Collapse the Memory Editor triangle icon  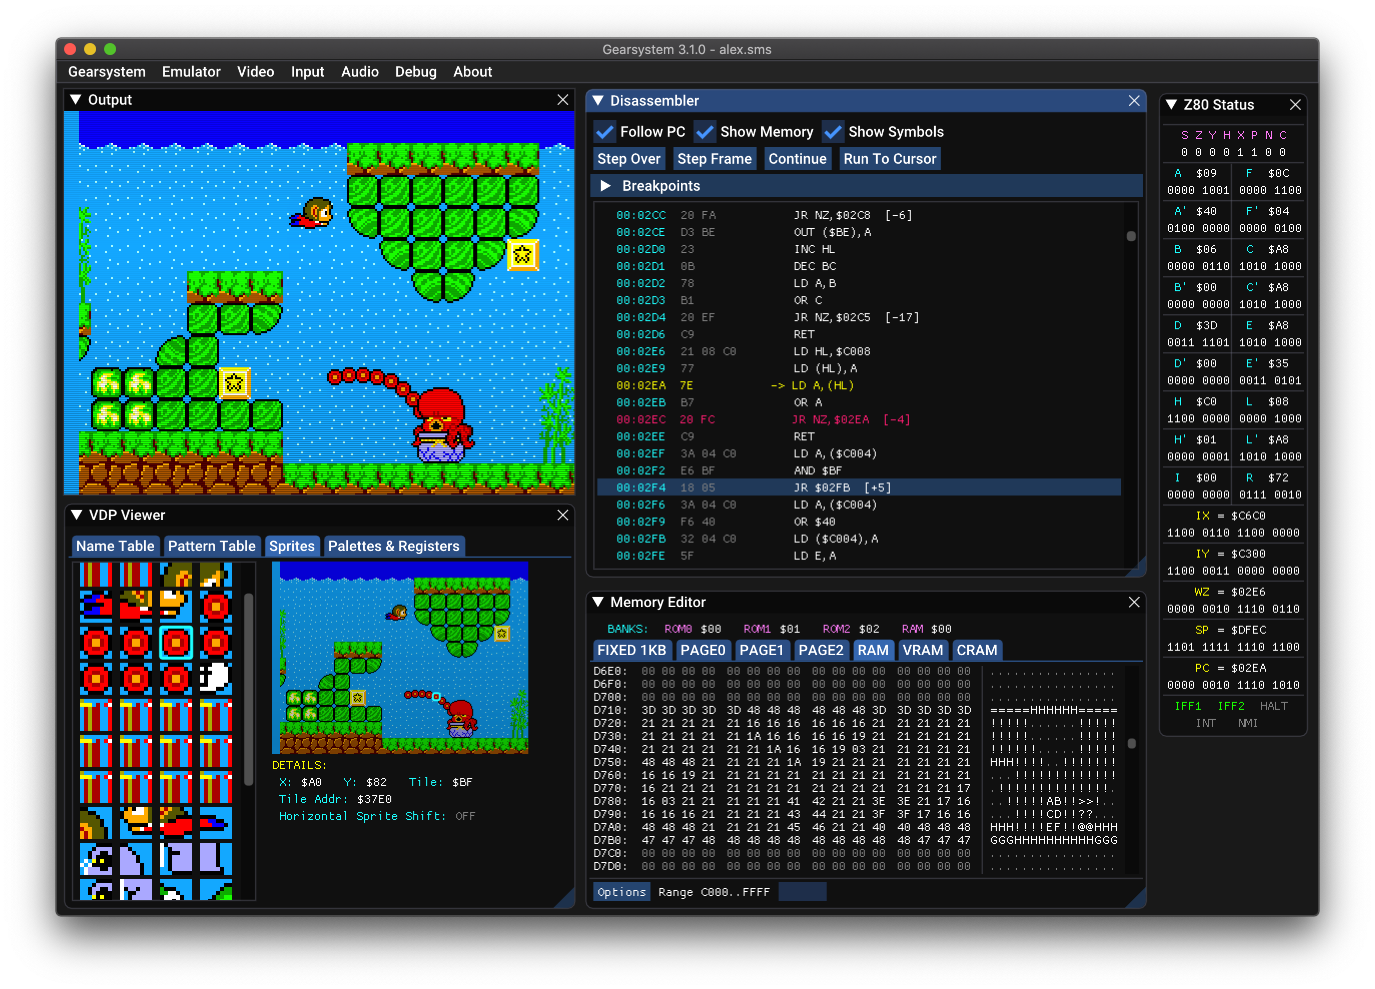pos(598,602)
